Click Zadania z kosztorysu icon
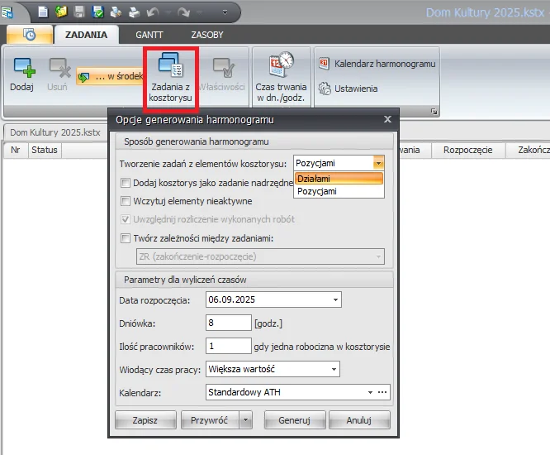Screen dimensions: 550x455 (x=170, y=77)
